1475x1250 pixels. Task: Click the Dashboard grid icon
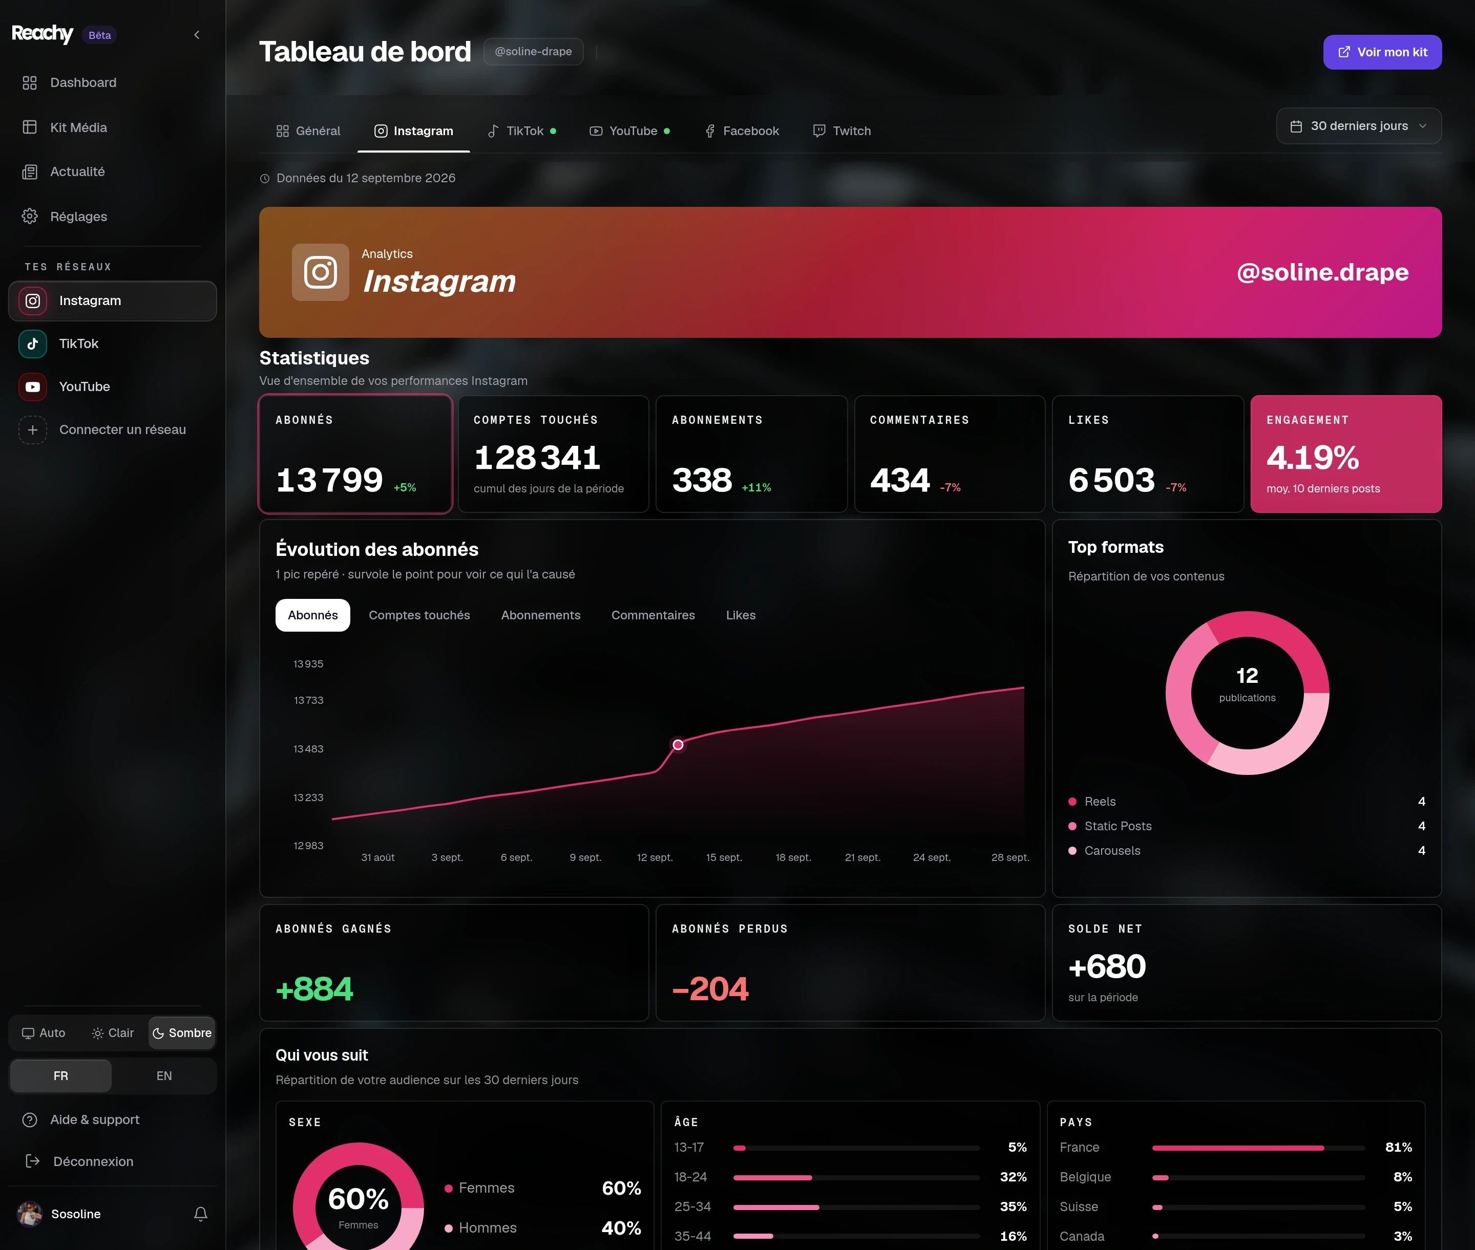pos(30,83)
